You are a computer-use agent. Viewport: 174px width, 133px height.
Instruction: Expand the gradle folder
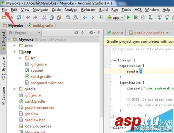pos(15,89)
